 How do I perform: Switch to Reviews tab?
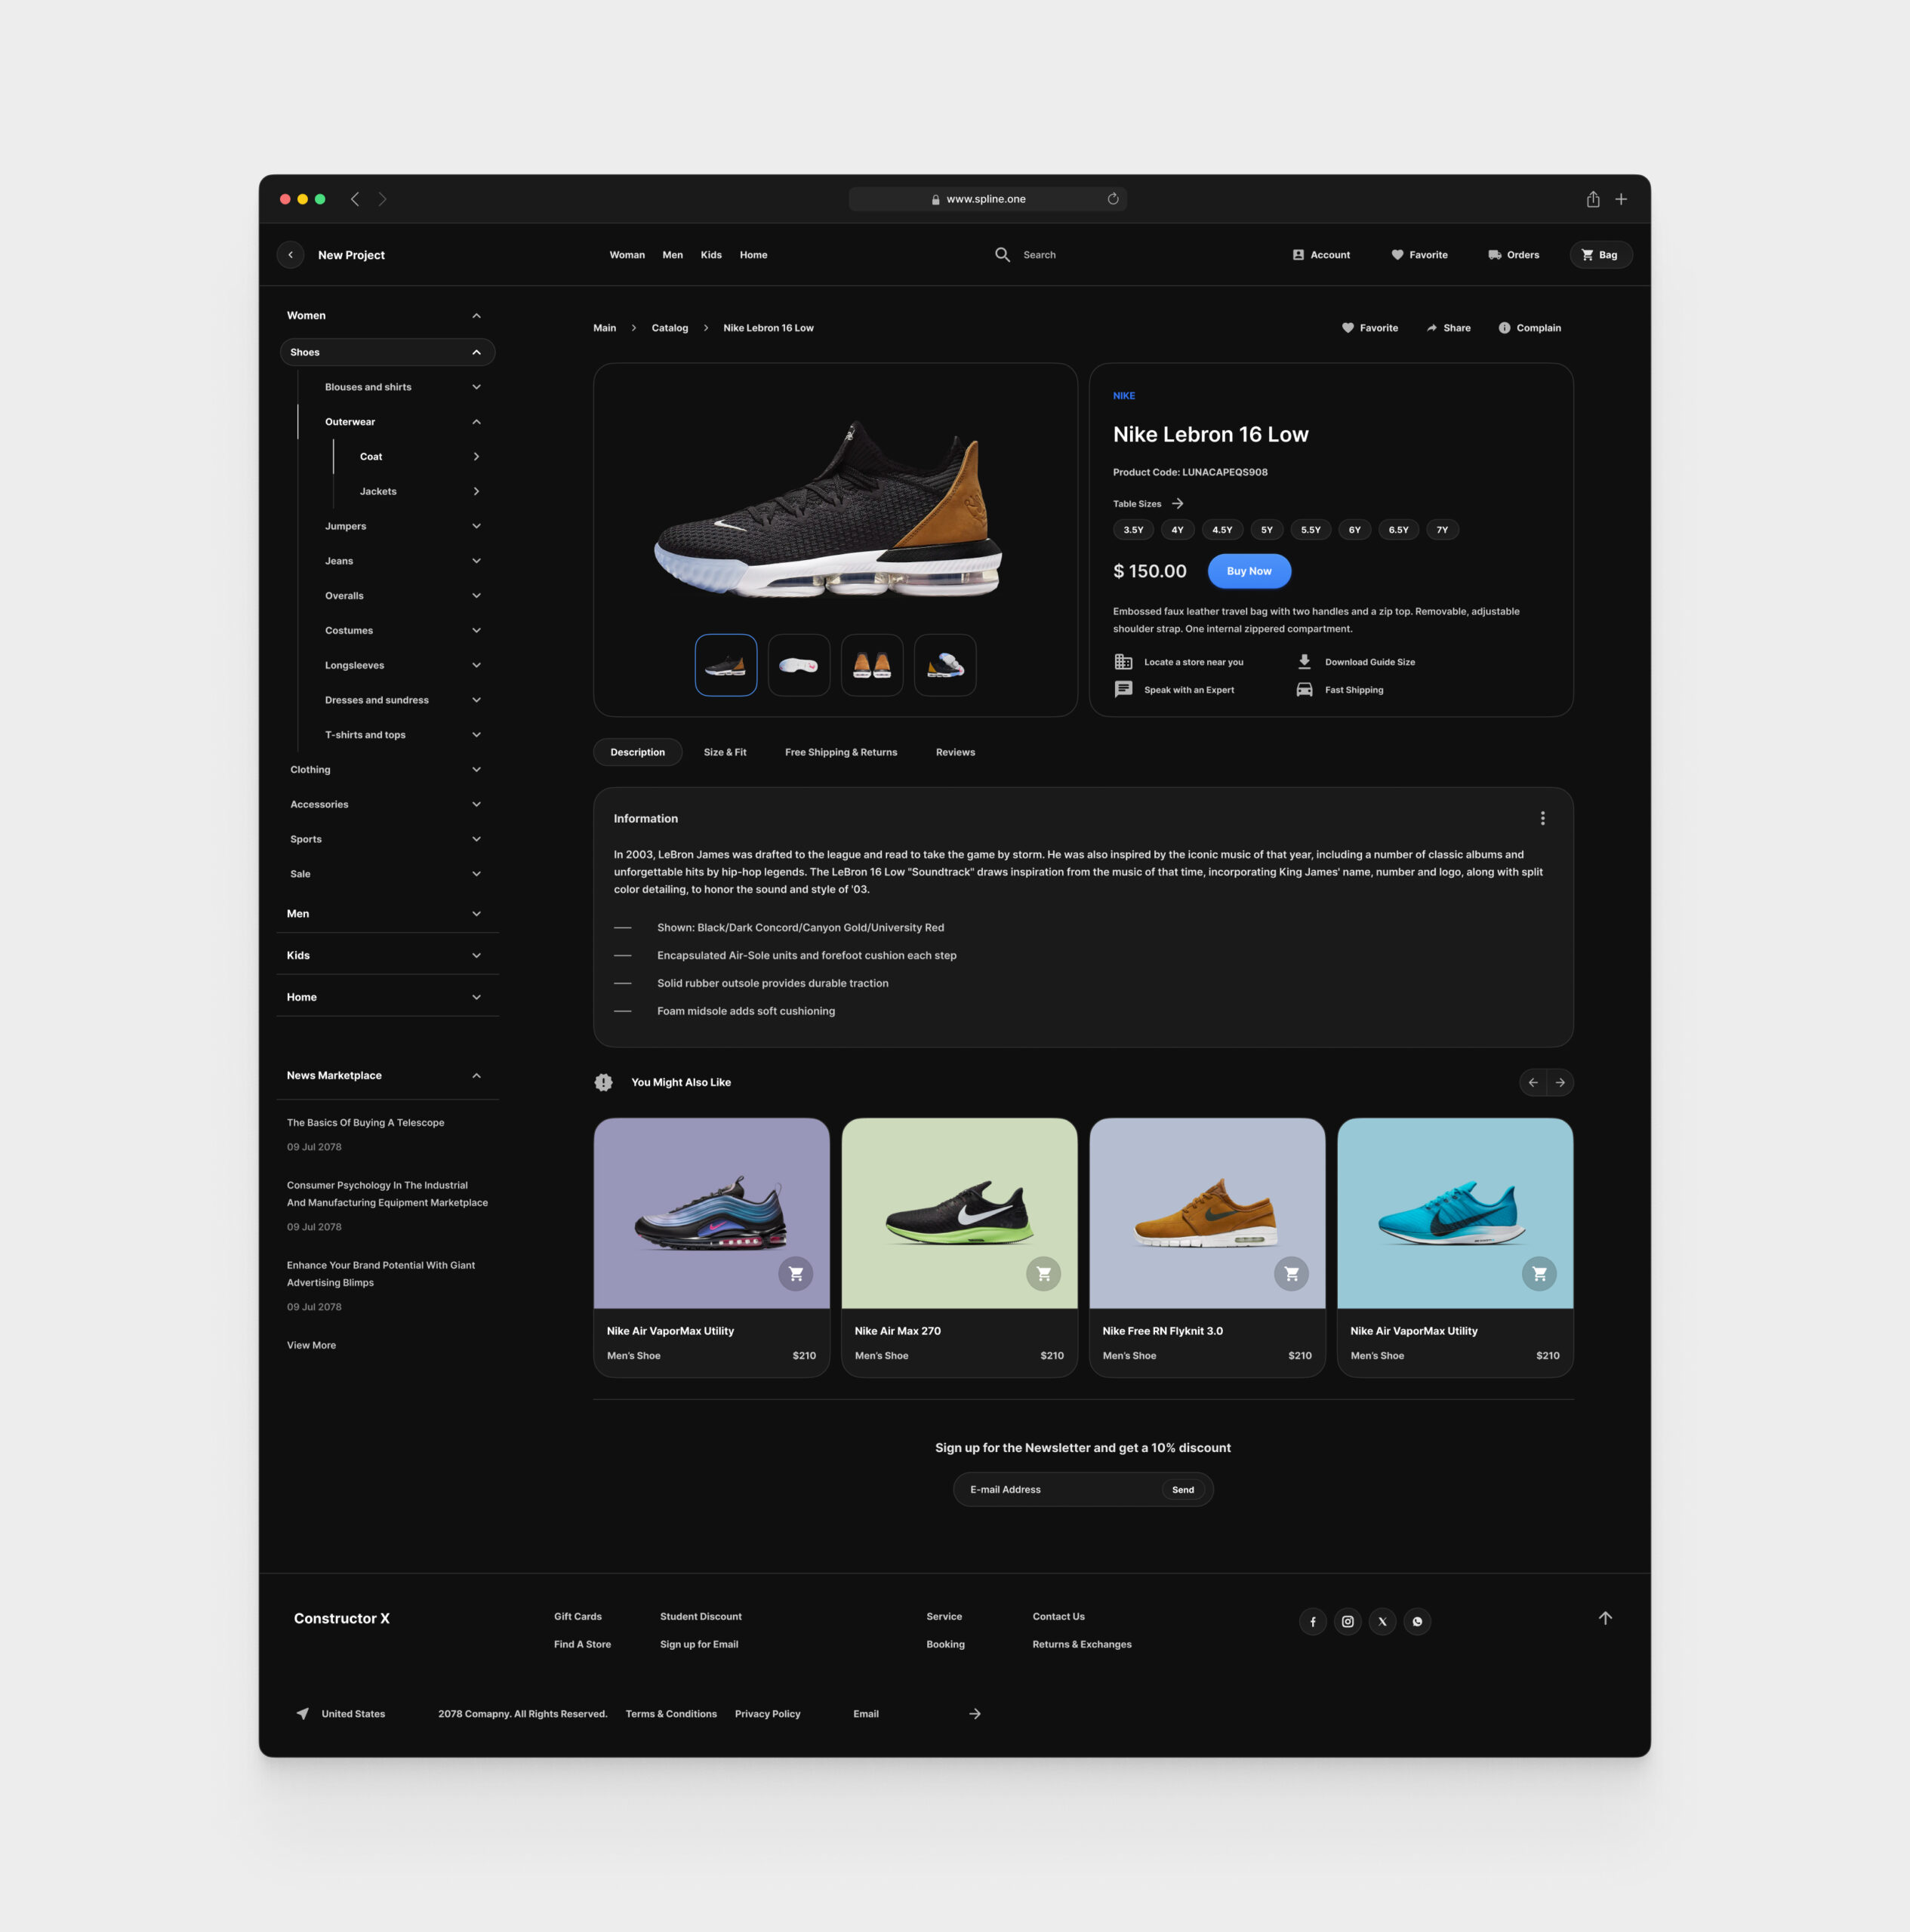[x=956, y=752]
